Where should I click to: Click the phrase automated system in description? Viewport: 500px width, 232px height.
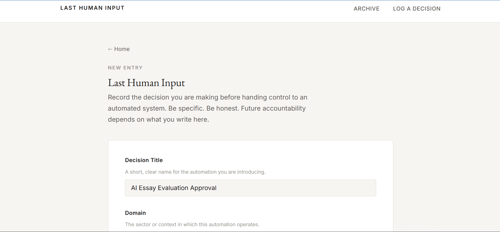pos(137,108)
